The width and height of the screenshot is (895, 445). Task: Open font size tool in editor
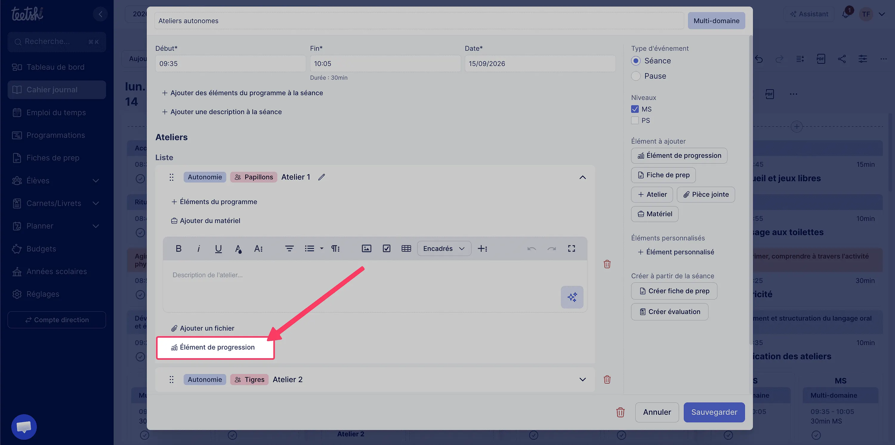tap(258, 248)
